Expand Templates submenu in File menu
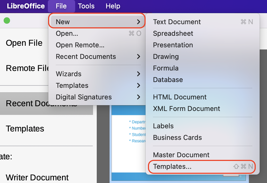This screenshot has width=267, height=183. coord(97,85)
